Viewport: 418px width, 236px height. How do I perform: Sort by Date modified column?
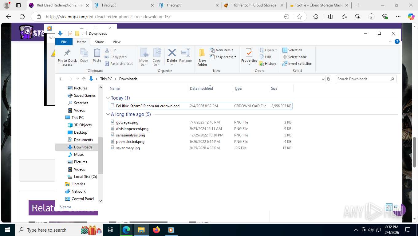point(210,88)
